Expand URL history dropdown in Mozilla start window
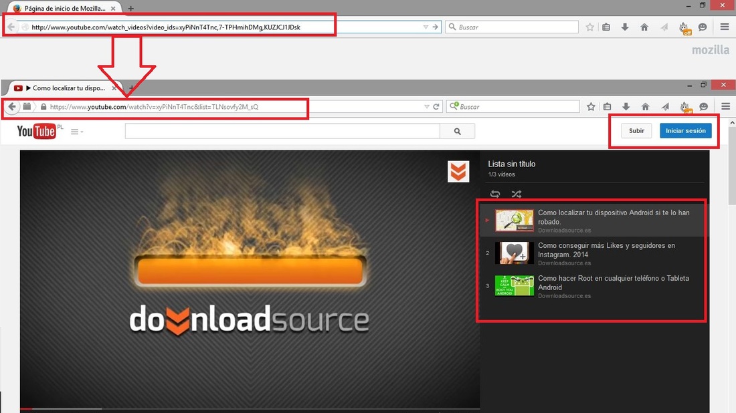 pos(426,27)
